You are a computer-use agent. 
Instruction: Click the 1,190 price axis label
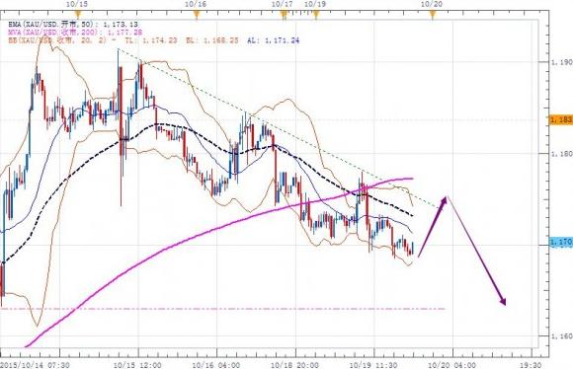click(x=562, y=62)
